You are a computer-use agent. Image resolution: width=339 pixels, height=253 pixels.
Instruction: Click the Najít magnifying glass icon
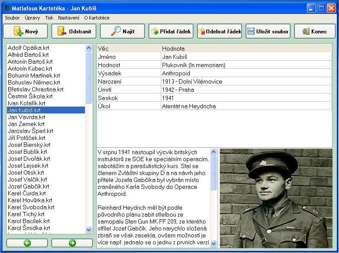coord(116,31)
